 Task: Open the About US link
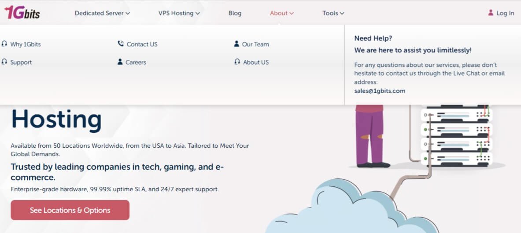(256, 62)
